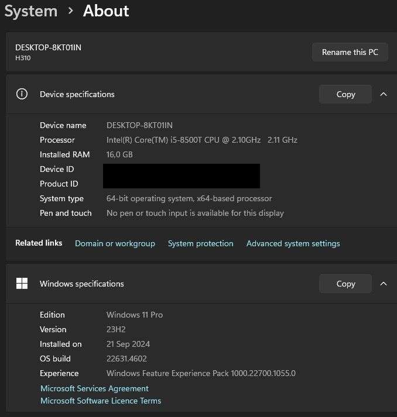Open Domain or workgroup link
The width and height of the screenshot is (397, 417).
point(115,244)
